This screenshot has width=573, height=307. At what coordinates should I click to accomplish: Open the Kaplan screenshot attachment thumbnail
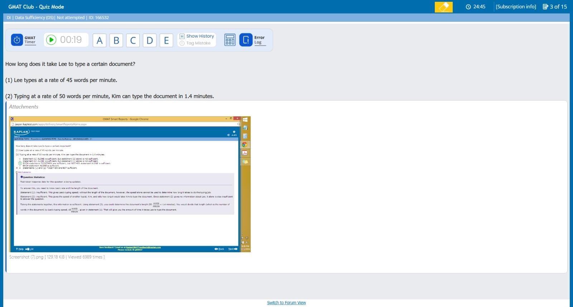[x=130, y=184]
